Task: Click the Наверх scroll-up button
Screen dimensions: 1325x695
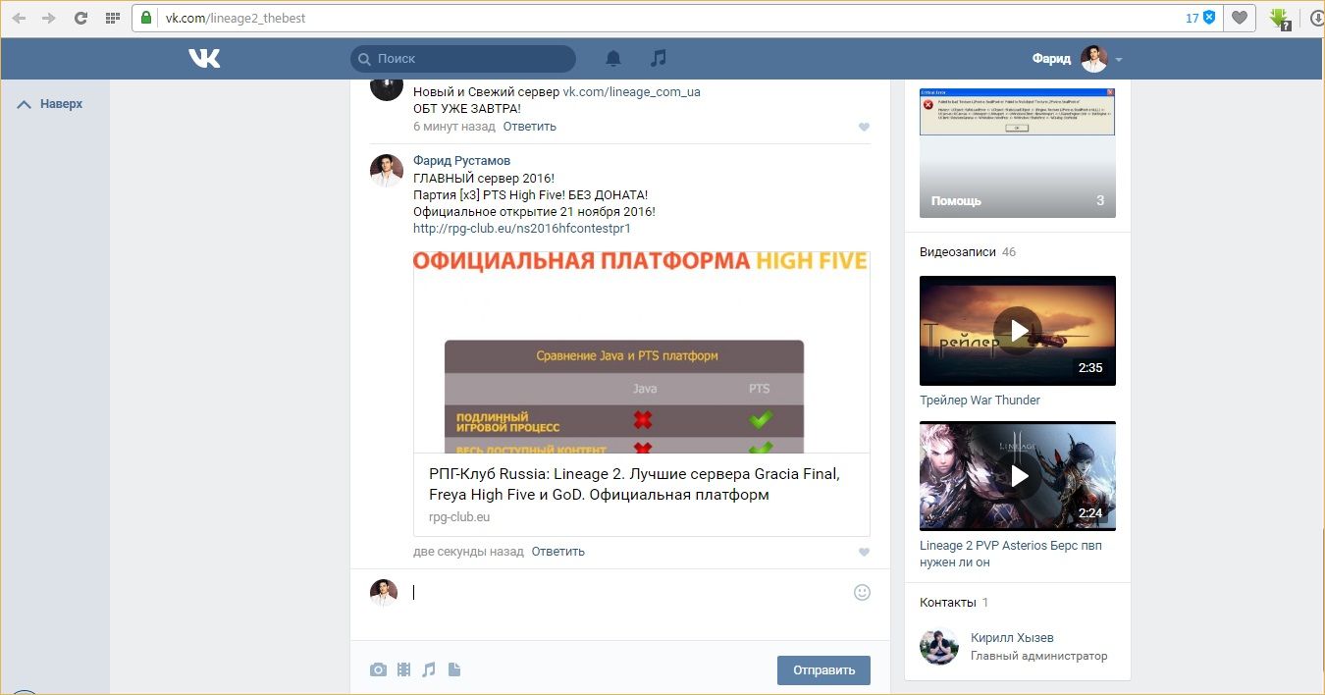Action: click(x=50, y=104)
